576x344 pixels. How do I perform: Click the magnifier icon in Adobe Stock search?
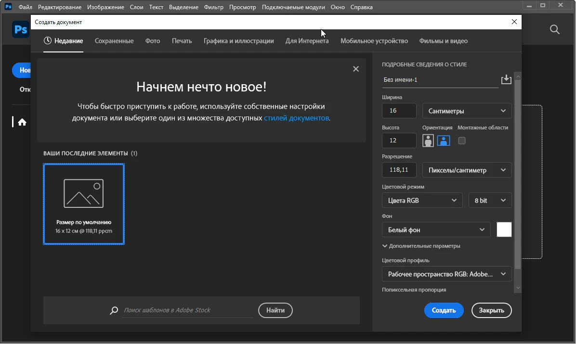[x=114, y=310]
